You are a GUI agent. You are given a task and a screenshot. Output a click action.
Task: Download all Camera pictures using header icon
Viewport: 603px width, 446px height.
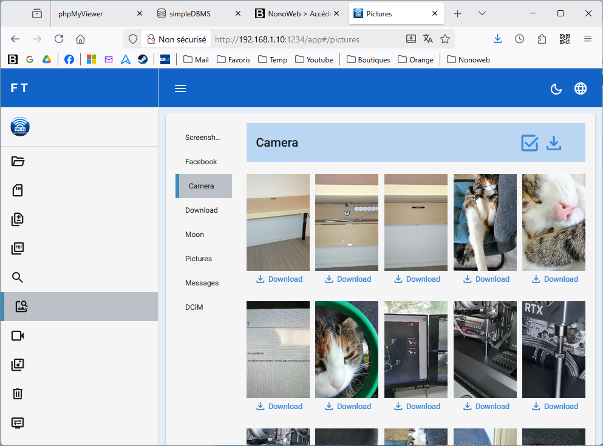pos(554,143)
